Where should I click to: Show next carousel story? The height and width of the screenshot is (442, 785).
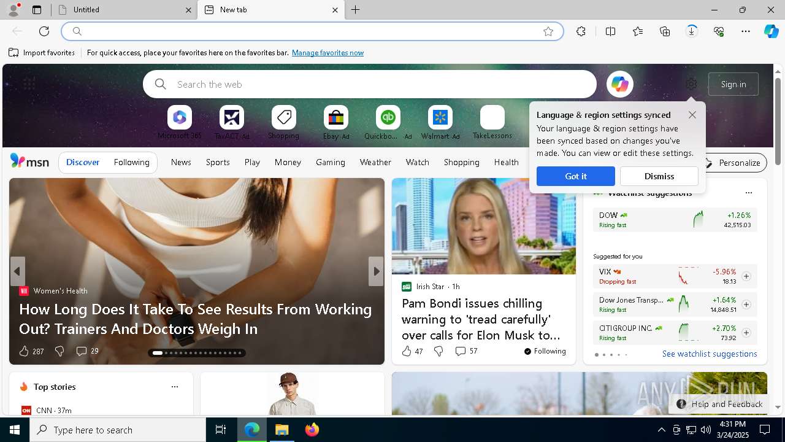tap(376, 271)
